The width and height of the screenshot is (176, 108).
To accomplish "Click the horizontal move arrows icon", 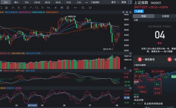I will (75, 8).
